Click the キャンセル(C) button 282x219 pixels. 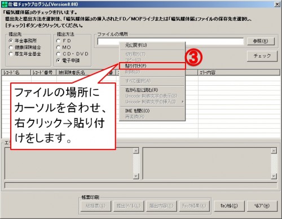point(229,206)
